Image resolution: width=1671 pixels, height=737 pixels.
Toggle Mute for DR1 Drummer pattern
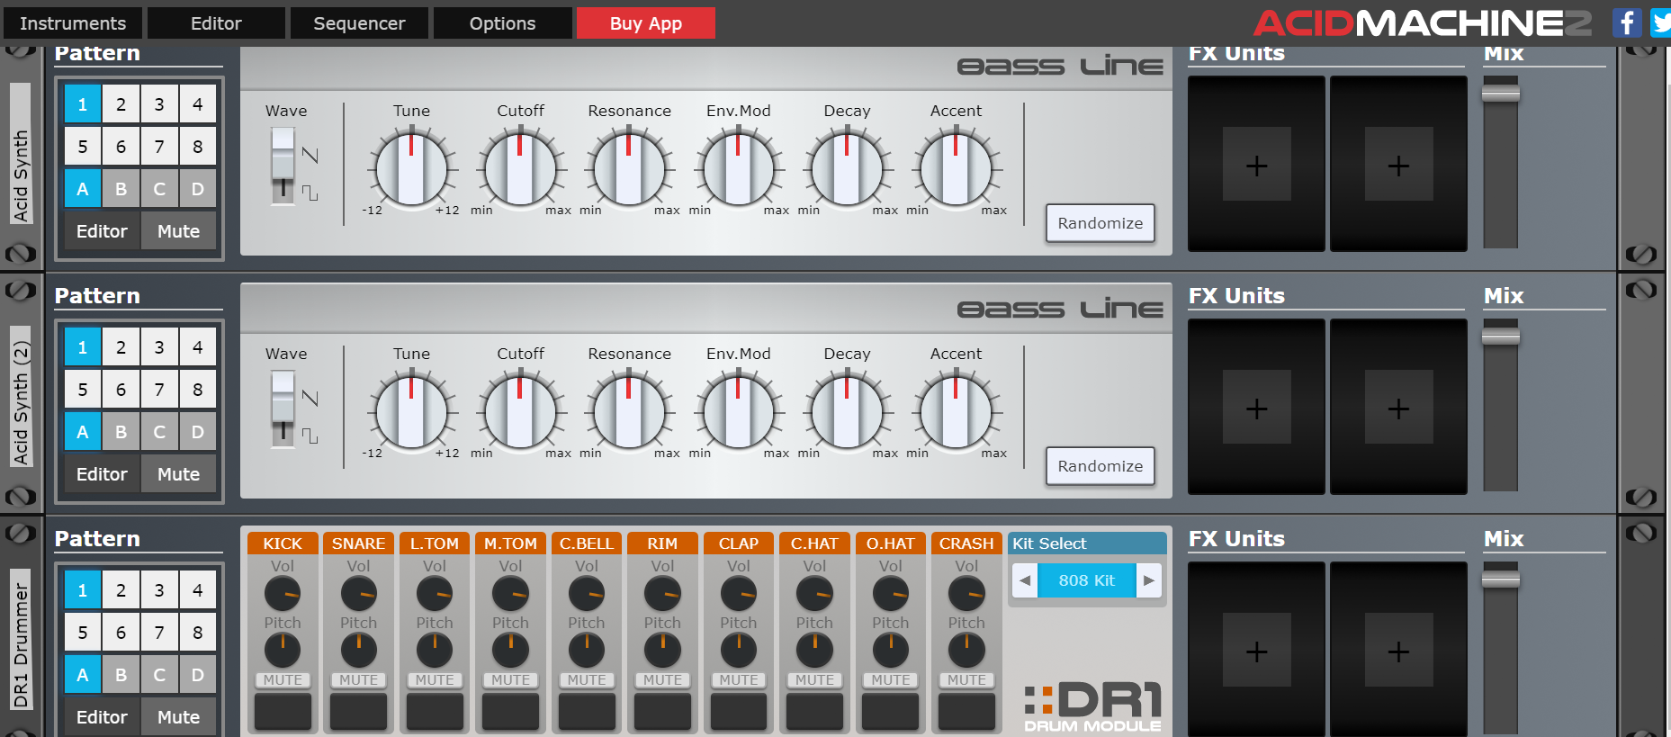178,717
